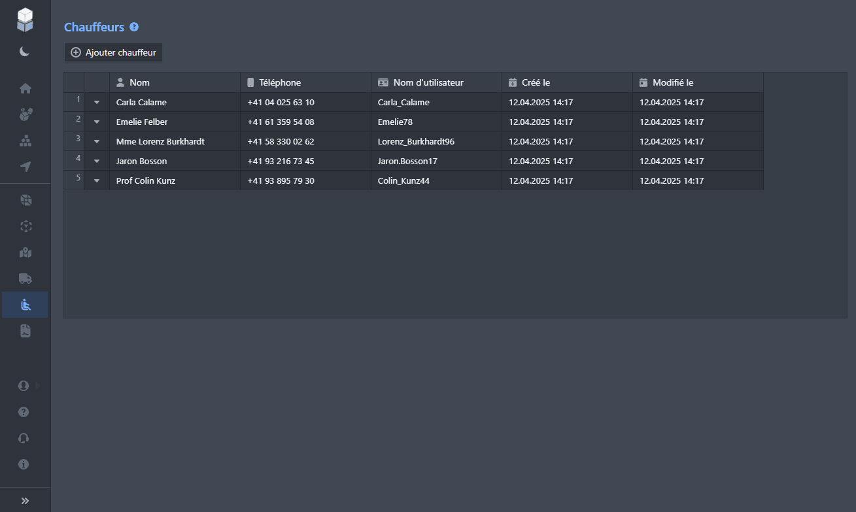
Task: Expand dropdown arrow for Prof Colin Kunz
Action: click(x=97, y=181)
